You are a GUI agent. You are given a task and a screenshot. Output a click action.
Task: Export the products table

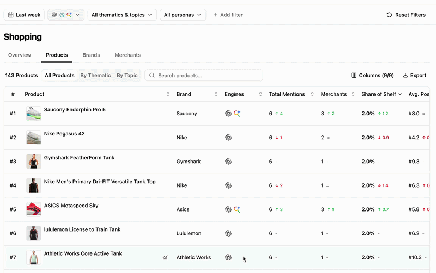click(415, 75)
